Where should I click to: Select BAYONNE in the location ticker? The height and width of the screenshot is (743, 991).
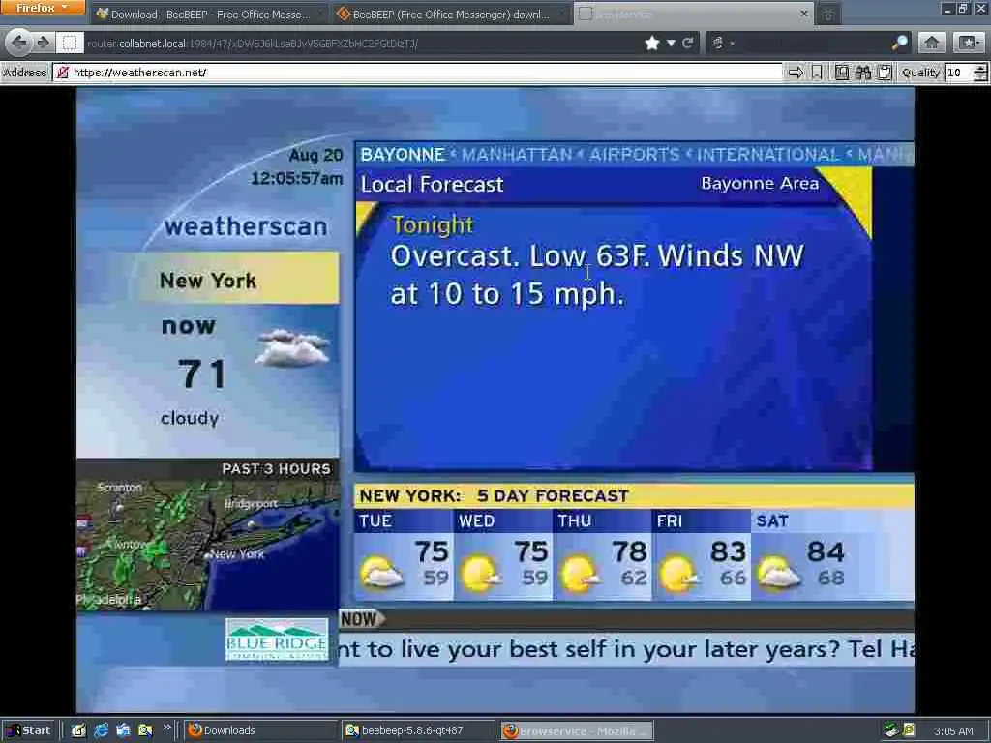tap(403, 155)
